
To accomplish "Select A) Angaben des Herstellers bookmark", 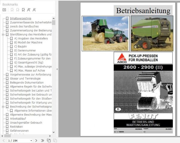I will coord(31,39).
